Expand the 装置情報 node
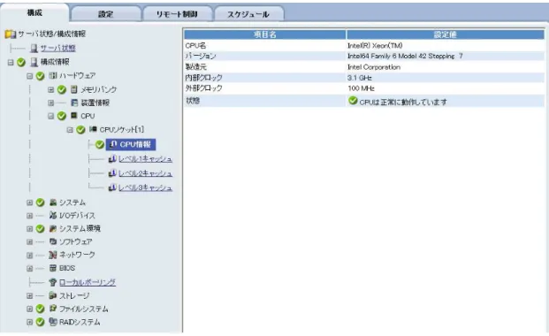The height and width of the screenshot is (336, 549). click(50, 103)
